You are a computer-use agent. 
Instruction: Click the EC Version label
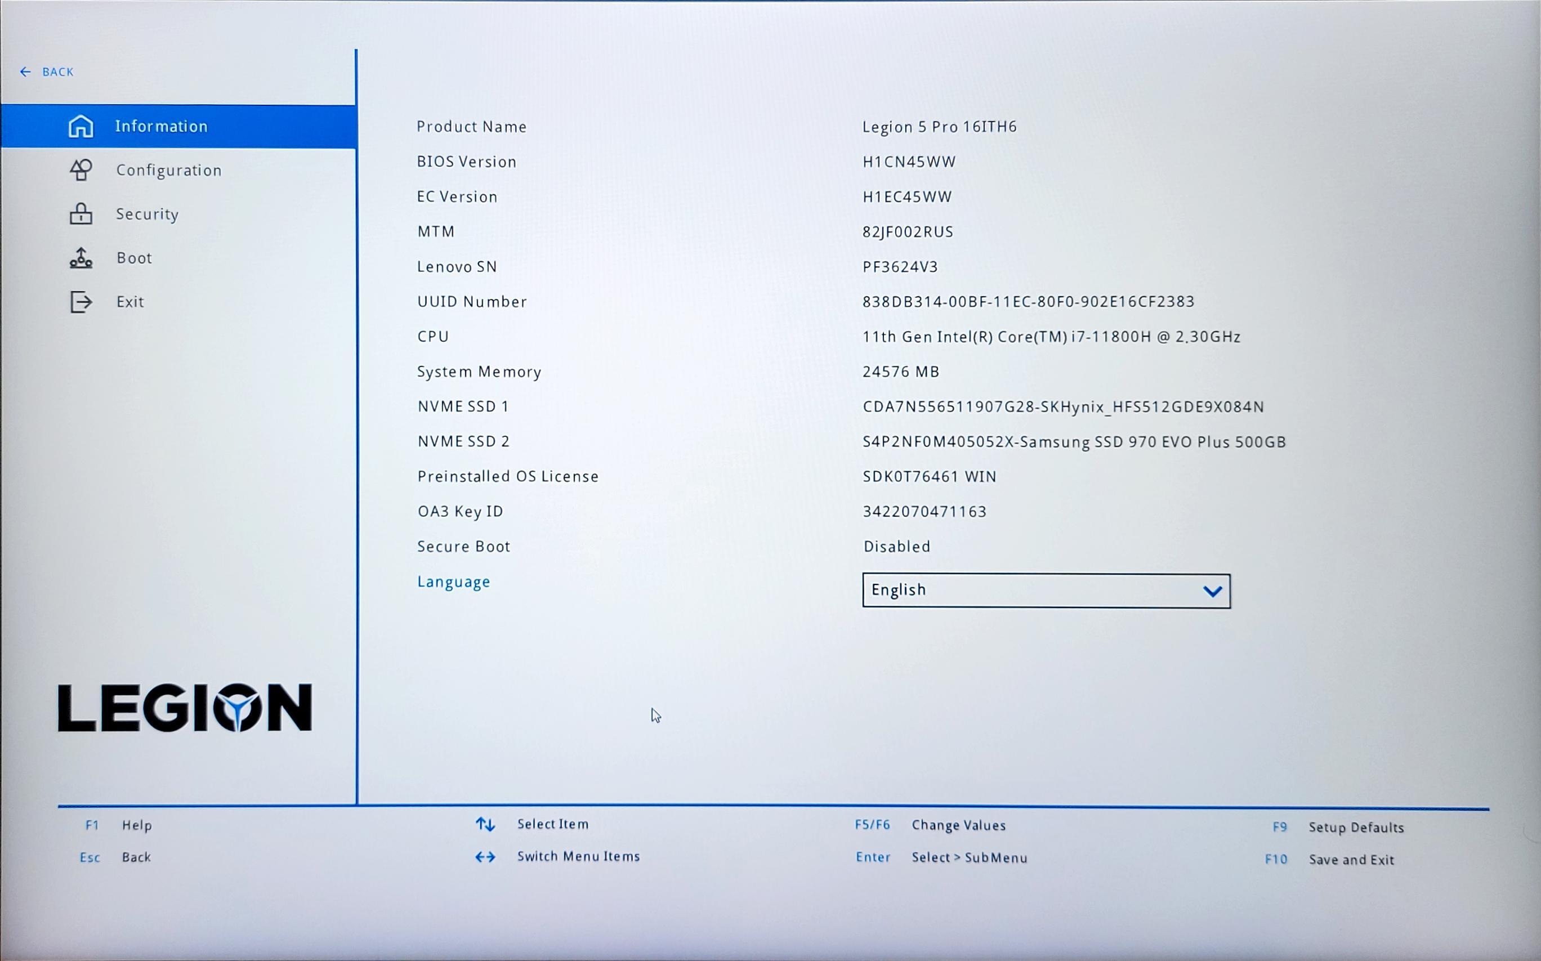457,196
